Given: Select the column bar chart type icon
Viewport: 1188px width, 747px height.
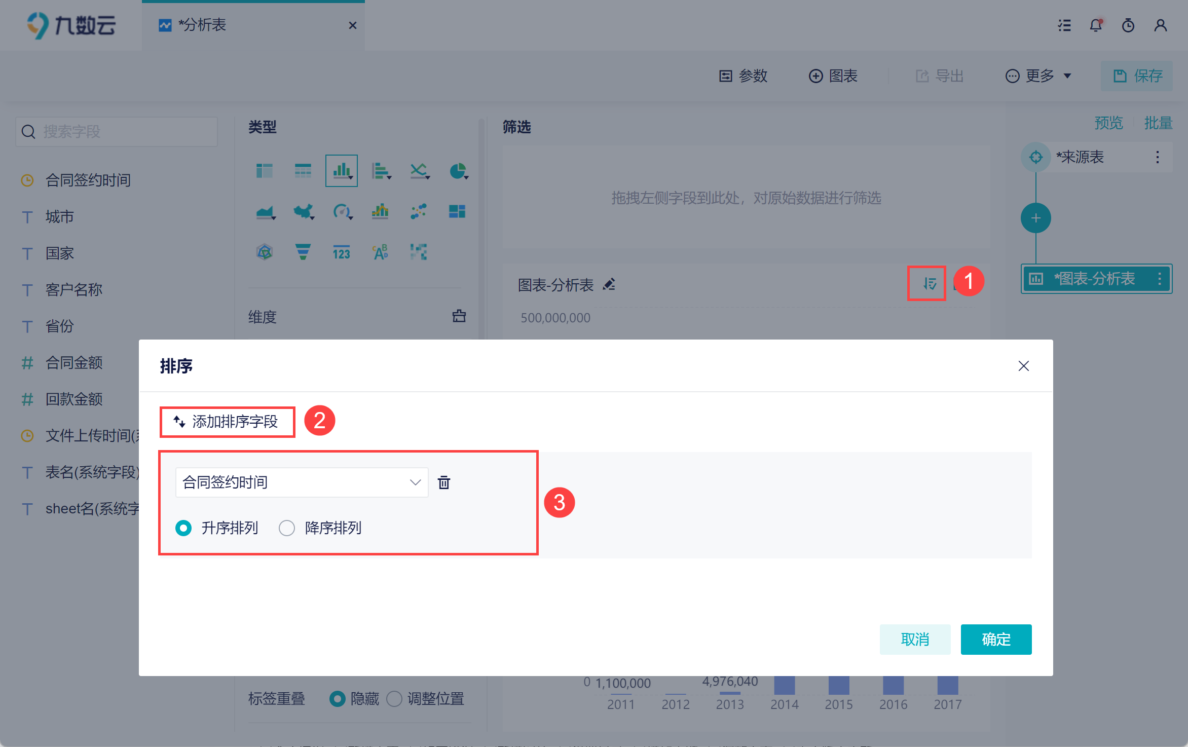Looking at the screenshot, I should tap(342, 171).
